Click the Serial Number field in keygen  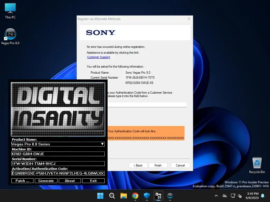click(58, 164)
